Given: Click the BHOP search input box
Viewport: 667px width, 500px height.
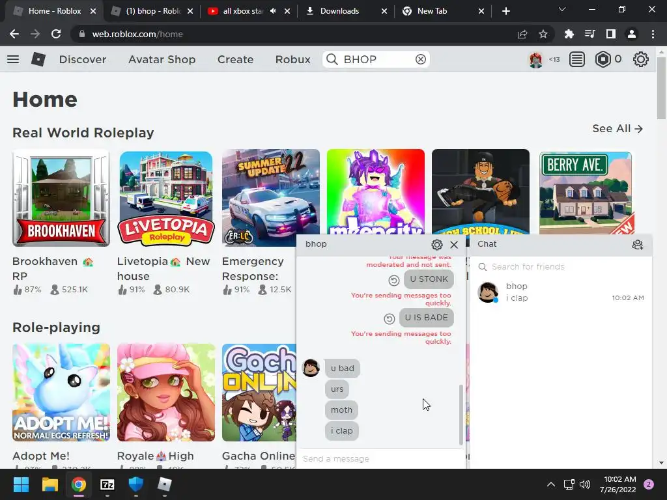Looking at the screenshot, I should point(376,59).
